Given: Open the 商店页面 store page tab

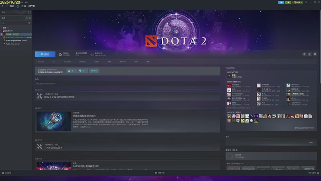Looking at the screenshot, I should point(41,62).
